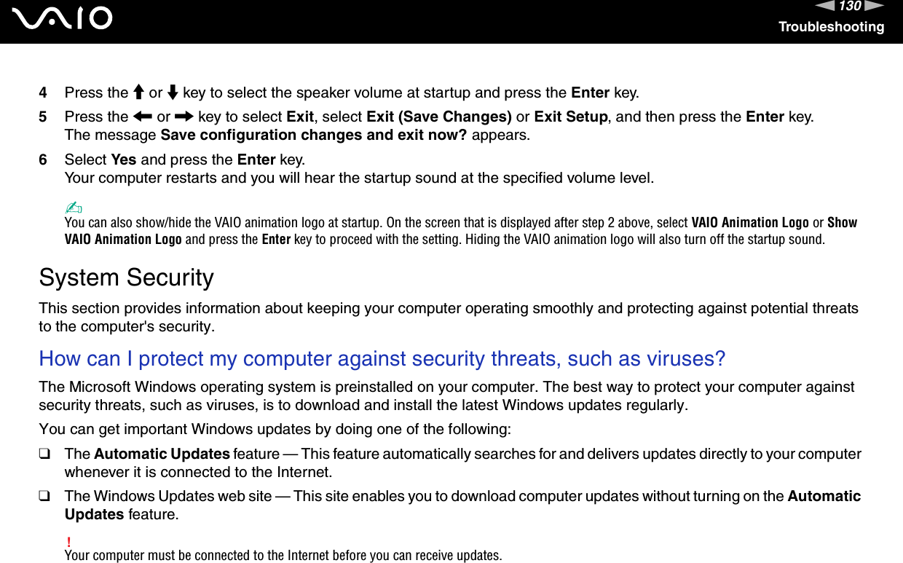
Task: Click the bold Exit Setup option text
Action: pyautogui.click(x=572, y=117)
